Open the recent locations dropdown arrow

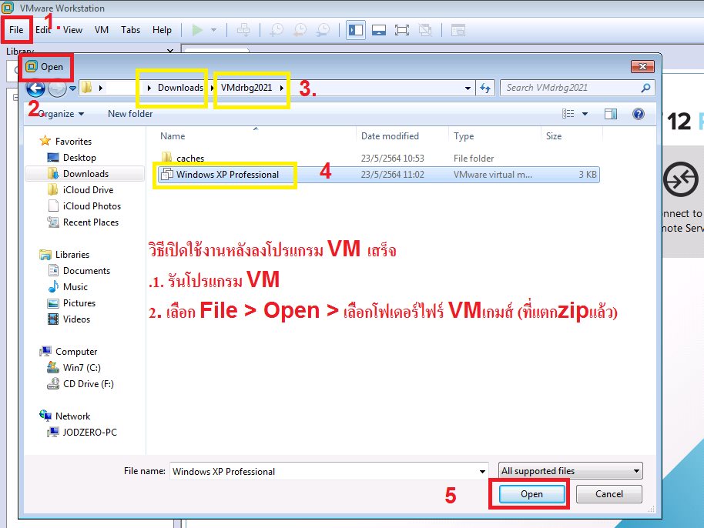point(72,89)
